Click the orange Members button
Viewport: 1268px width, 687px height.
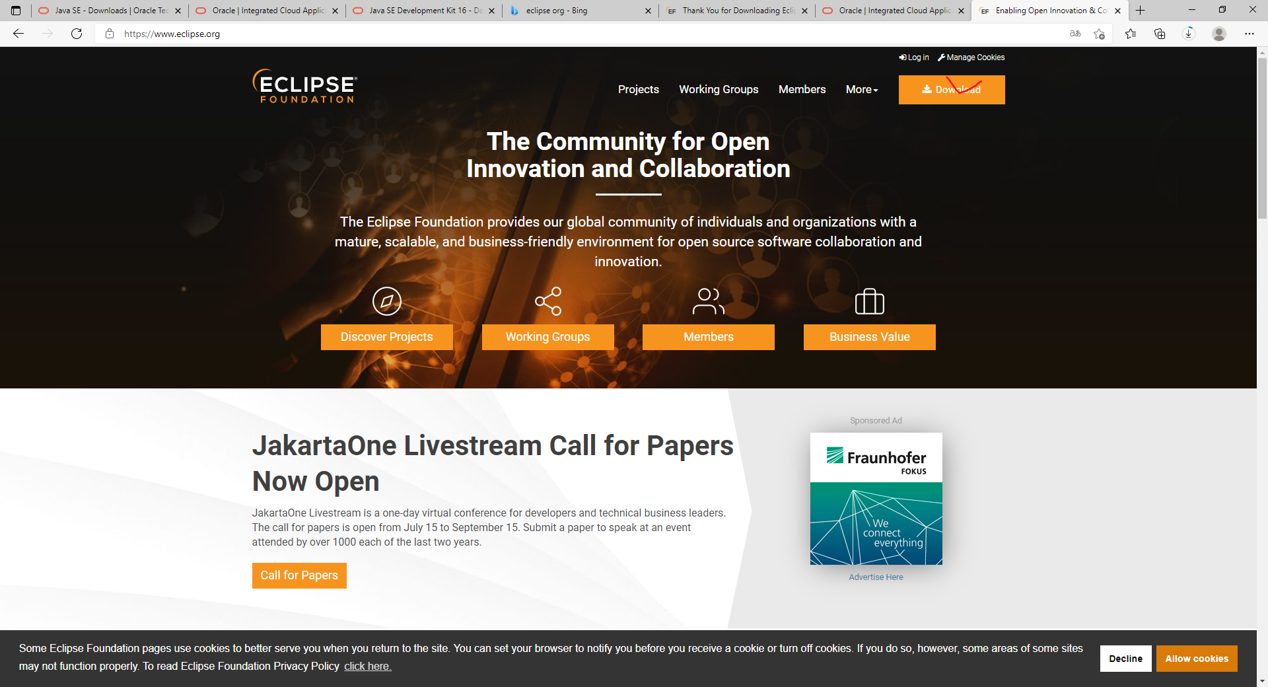[709, 337]
